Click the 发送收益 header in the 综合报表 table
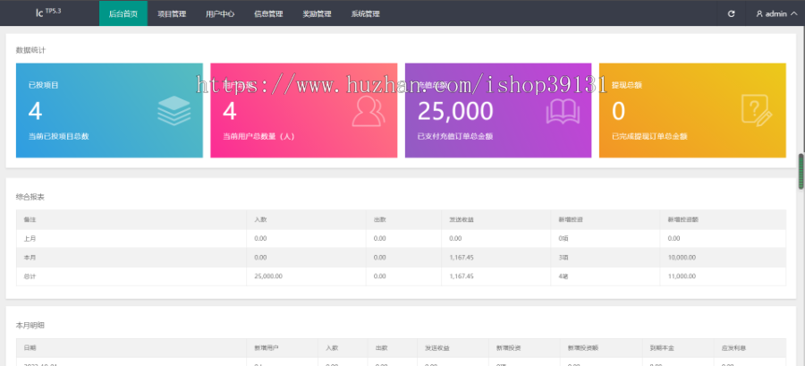The image size is (805, 366). [461, 219]
